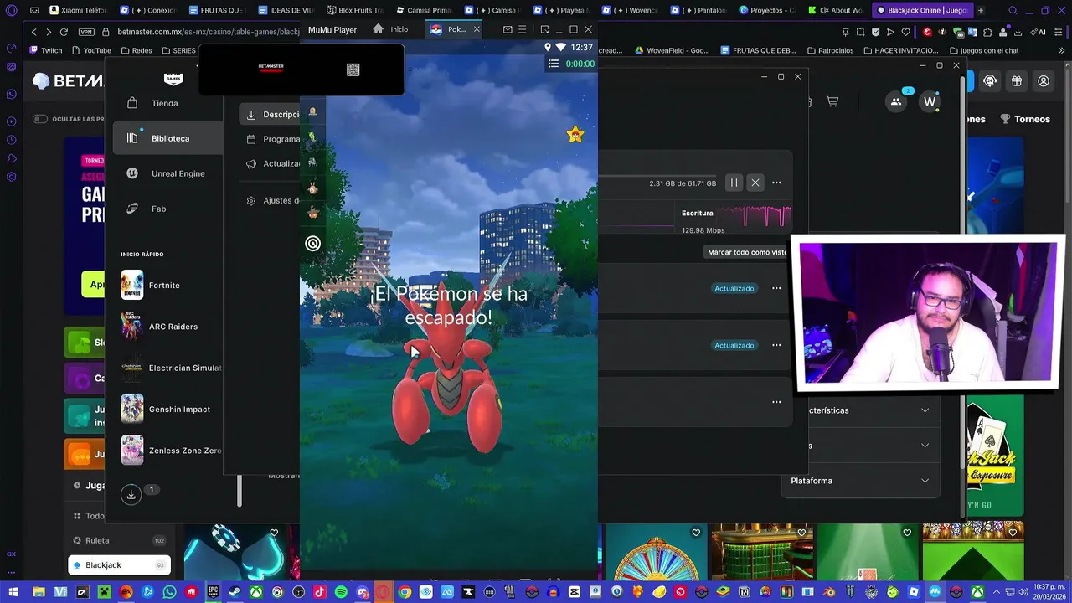Click the Marcar todo como visto button
Image resolution: width=1072 pixels, height=603 pixels.
point(746,252)
